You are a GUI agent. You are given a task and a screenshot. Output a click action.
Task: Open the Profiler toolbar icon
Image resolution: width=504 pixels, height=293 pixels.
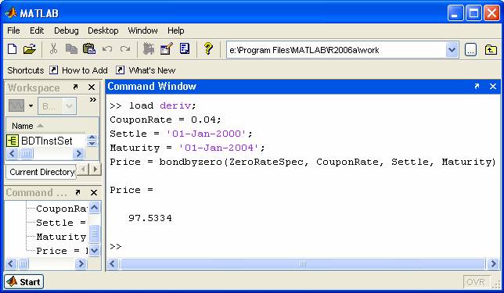click(185, 49)
